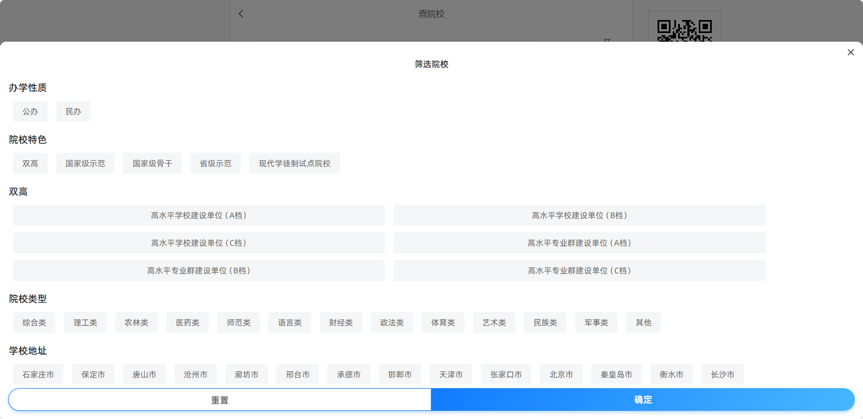The image size is (863, 419).
Task: Filter by 廊坊市 location
Action: point(247,375)
